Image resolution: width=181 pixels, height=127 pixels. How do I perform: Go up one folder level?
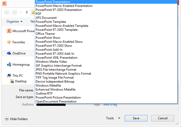(27, 12)
